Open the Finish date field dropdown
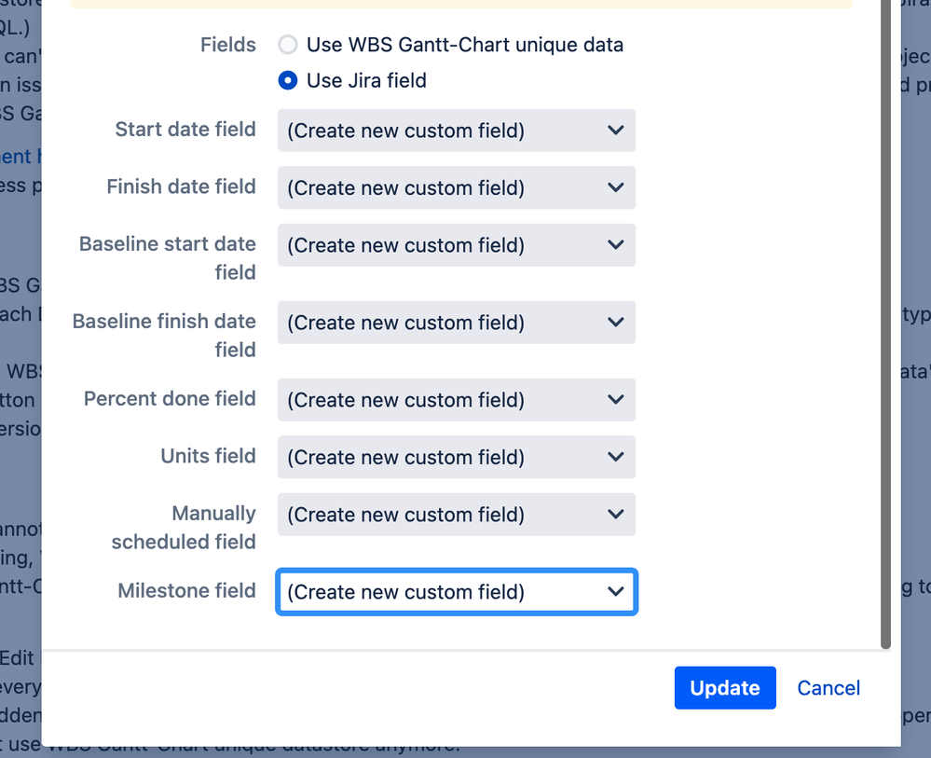 coord(456,187)
